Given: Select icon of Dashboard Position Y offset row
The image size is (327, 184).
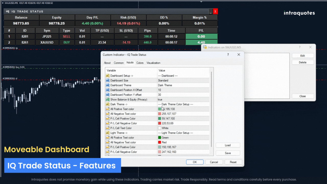Looking at the screenshot, I should point(108,95).
